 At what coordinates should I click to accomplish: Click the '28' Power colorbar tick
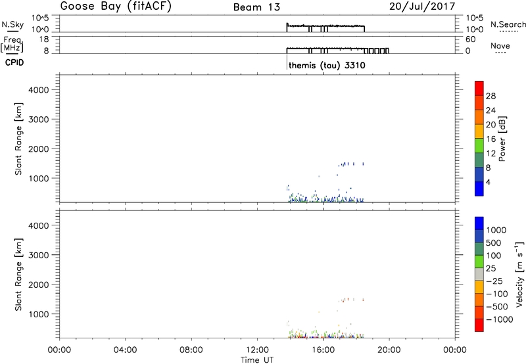tap(490, 96)
